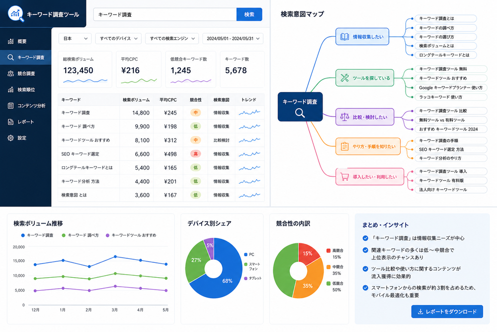
Task: Open 設定 in the sidebar
Action: pyautogui.click(x=26, y=138)
